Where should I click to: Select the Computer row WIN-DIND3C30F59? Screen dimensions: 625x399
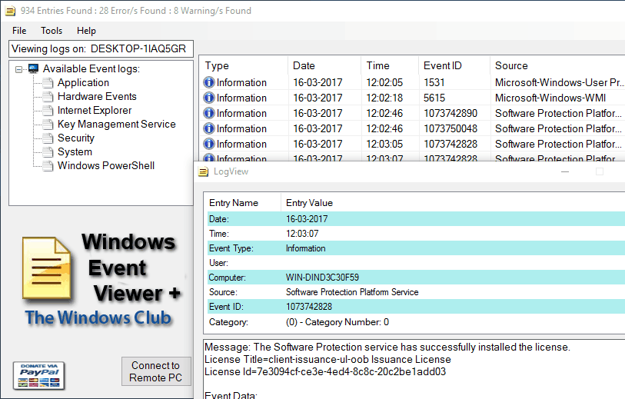pyautogui.click(x=414, y=278)
